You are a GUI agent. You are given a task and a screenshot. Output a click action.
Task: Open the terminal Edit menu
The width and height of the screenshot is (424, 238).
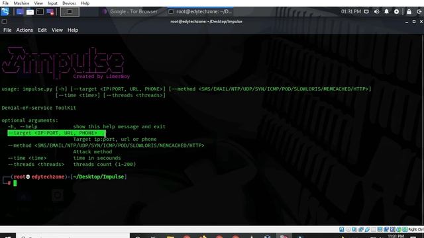pos(42,30)
